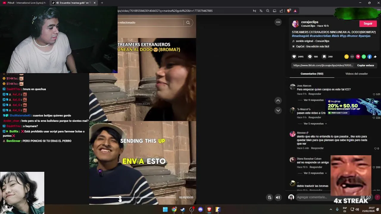
Task: Open Brave Shields lion icon
Action: tap(288, 11)
